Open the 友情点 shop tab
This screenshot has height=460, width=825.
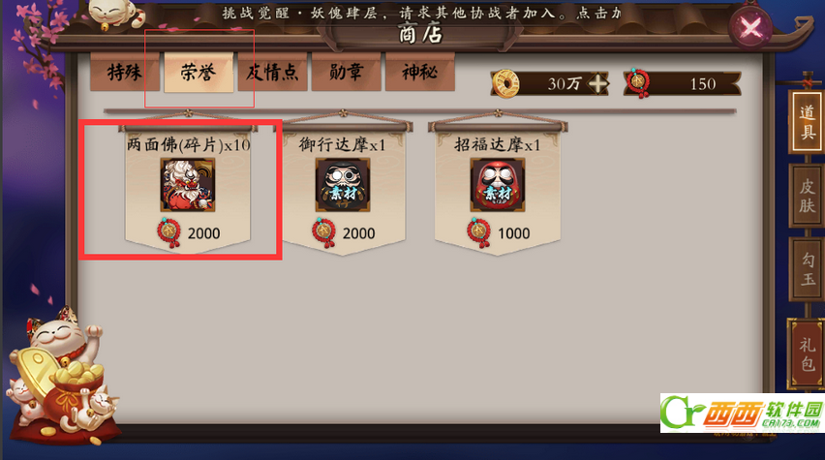[x=272, y=72]
